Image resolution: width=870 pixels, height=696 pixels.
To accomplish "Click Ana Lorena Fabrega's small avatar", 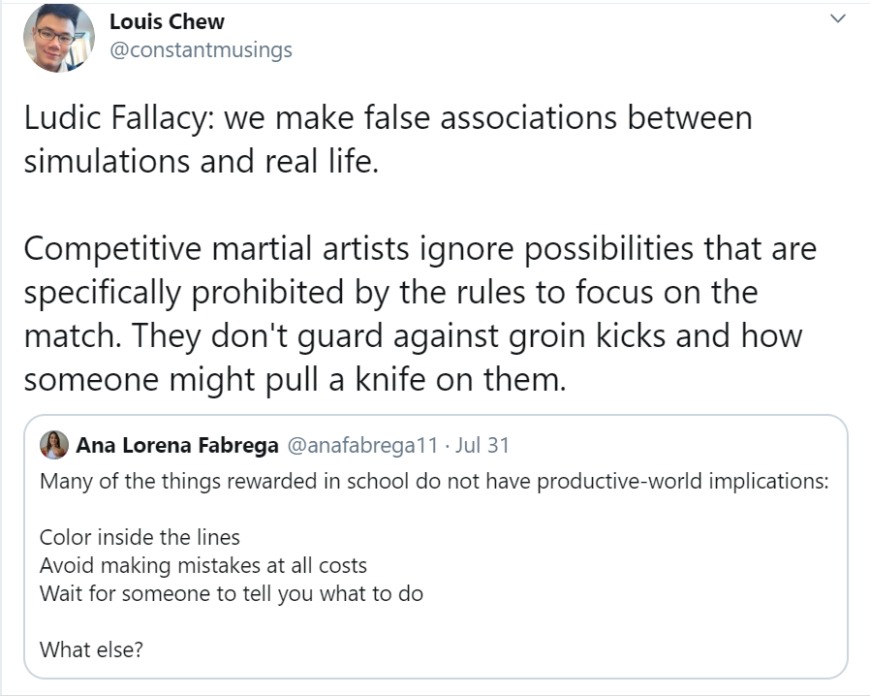I will [x=54, y=445].
